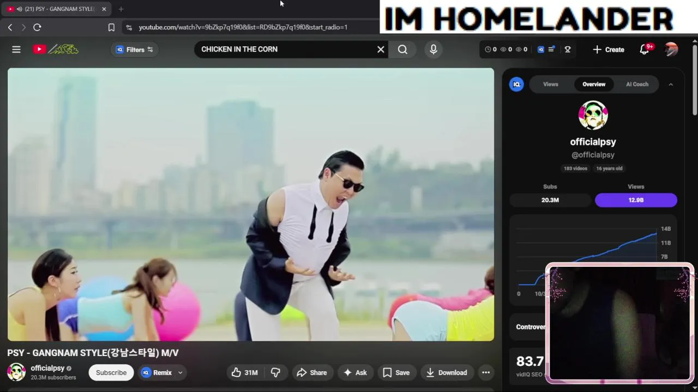Dislike the video with thumbs-down
The width and height of the screenshot is (698, 392).
(275, 372)
